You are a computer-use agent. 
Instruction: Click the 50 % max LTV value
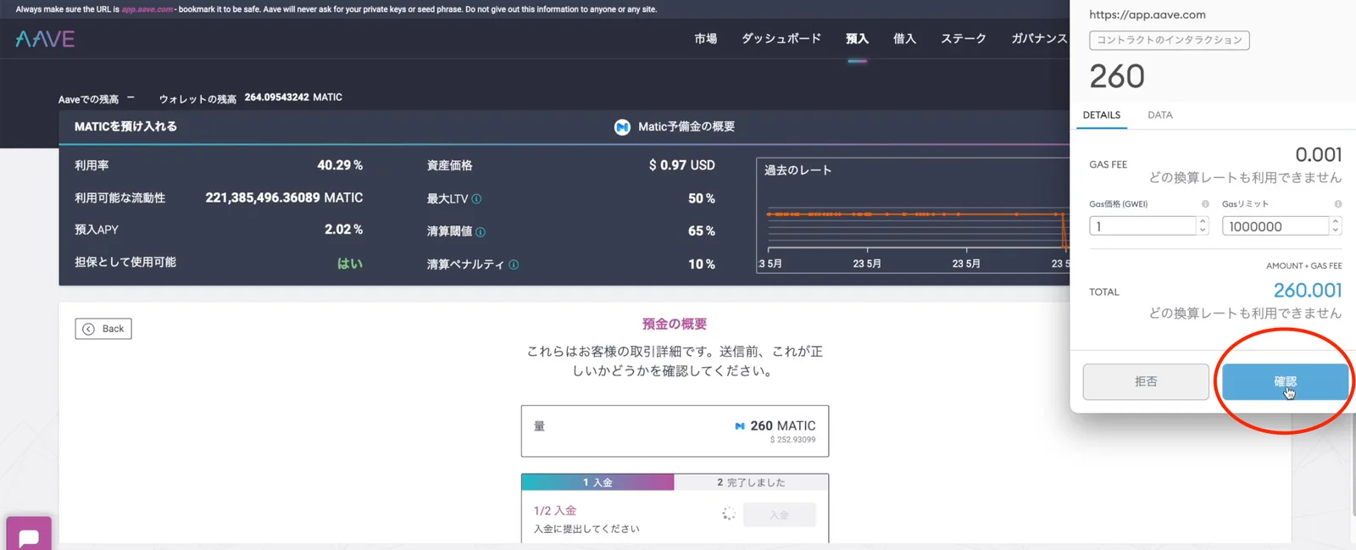(702, 198)
